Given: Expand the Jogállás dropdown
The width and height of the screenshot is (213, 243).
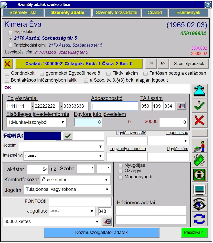Looking at the screenshot, I should coord(72,212).
